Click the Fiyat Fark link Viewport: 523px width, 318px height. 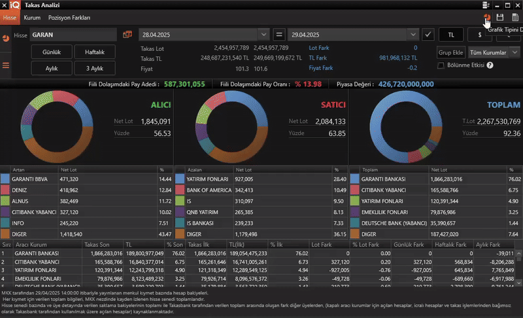point(321,68)
